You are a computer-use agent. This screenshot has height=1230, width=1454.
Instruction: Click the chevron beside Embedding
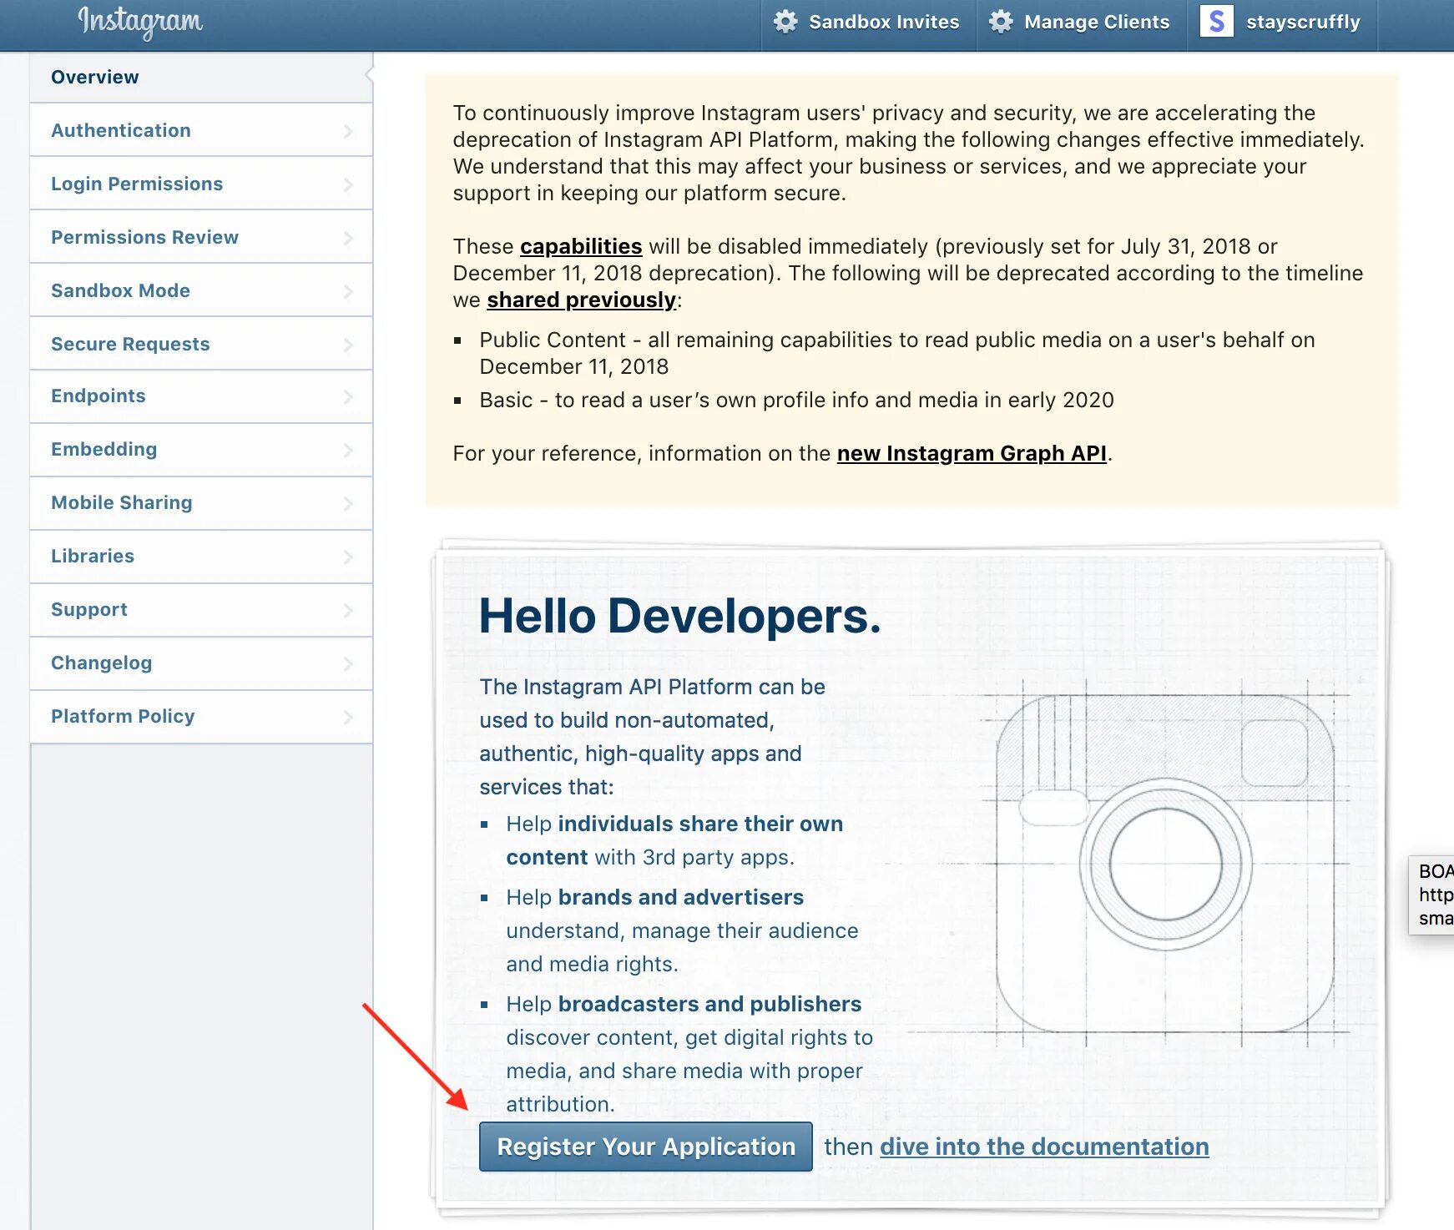coord(348,451)
